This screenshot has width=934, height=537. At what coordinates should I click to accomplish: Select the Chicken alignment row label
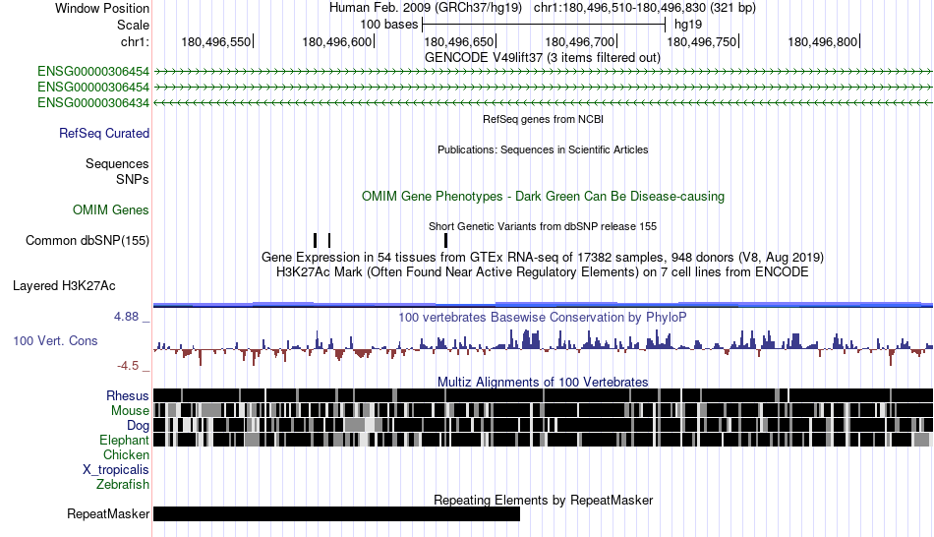[126, 454]
